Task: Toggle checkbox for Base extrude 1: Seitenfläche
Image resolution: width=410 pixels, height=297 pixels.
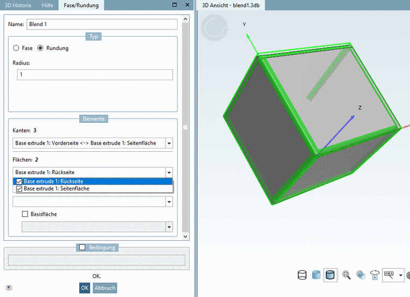Action: (x=19, y=188)
